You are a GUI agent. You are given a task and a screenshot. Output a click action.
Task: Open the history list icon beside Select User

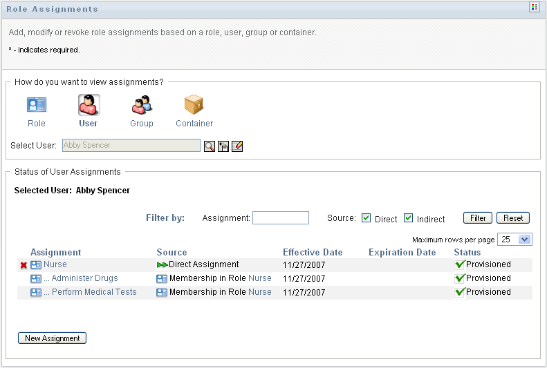pyautogui.click(x=223, y=146)
